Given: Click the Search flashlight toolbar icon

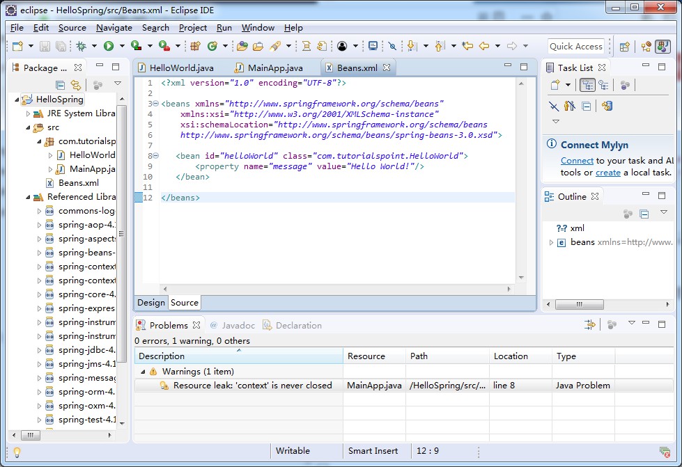Looking at the screenshot, I should click(275, 46).
